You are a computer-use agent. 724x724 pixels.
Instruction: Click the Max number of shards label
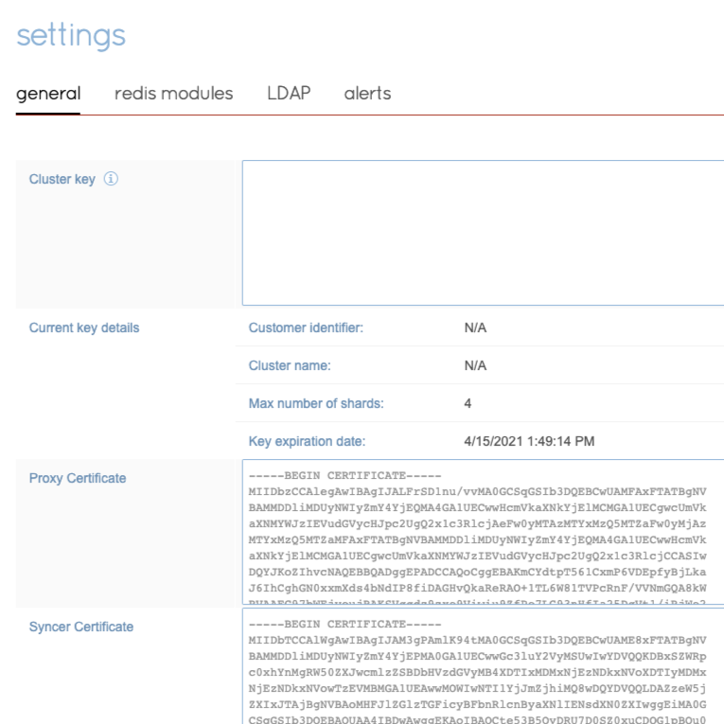(316, 403)
